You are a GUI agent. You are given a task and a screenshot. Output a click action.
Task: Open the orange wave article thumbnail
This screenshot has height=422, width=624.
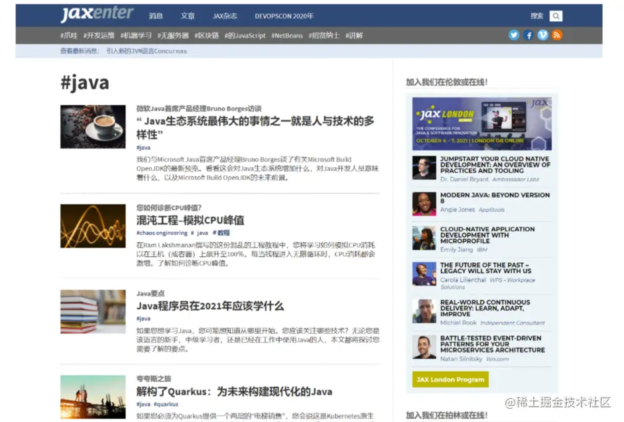(93, 226)
